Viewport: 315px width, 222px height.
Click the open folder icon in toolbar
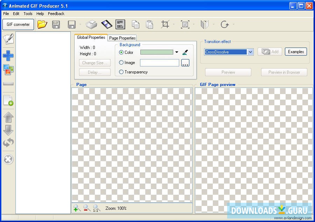point(42,24)
